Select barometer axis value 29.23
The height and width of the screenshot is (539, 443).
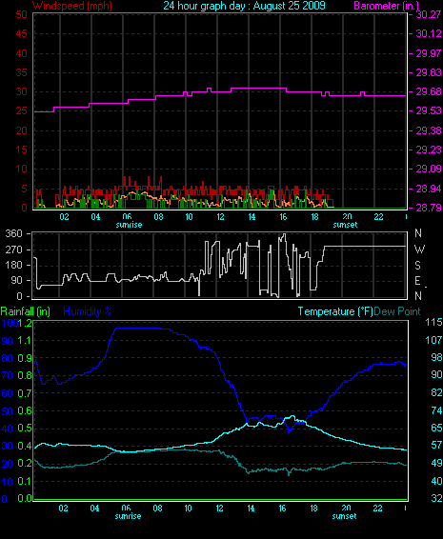point(428,150)
